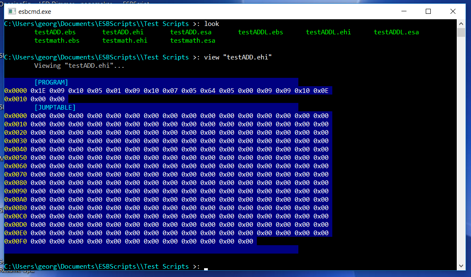The image size is (471, 277).
Task: Click the testADDL.esa file name
Action: click(x=396, y=32)
